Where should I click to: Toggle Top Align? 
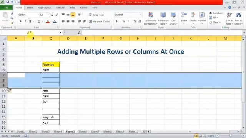(x=63, y=15)
